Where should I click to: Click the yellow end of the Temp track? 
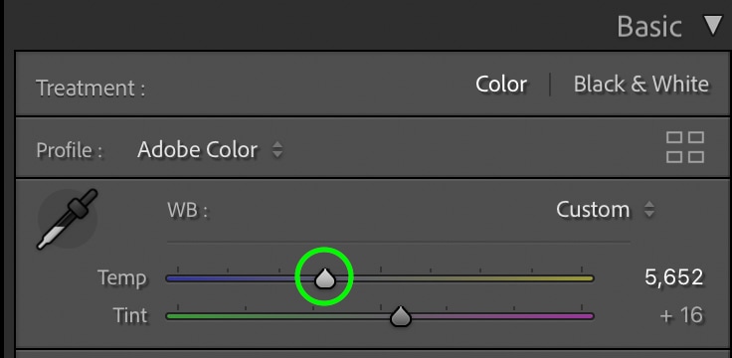pos(579,278)
